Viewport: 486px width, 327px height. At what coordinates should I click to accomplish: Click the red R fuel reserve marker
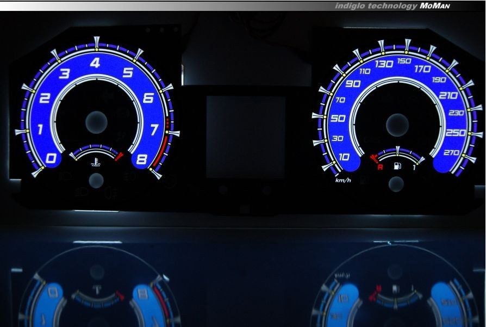point(380,166)
